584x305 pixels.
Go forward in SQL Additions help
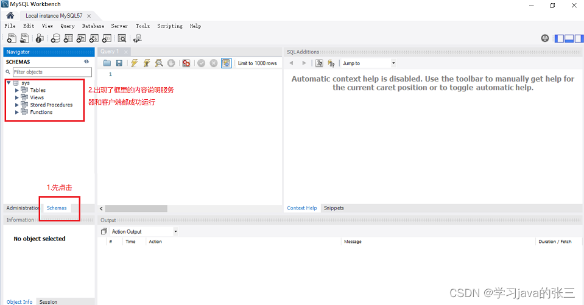[304, 63]
